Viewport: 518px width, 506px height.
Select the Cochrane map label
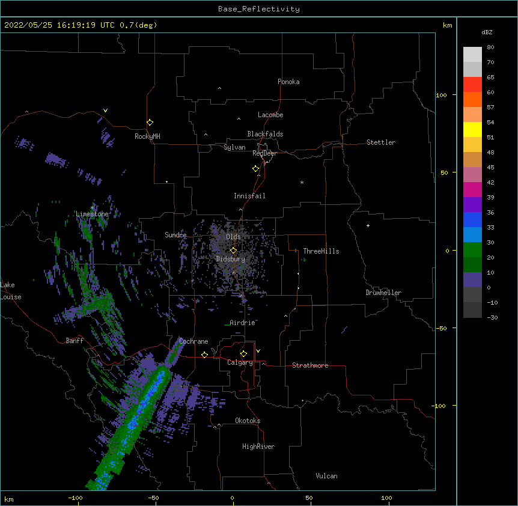(x=193, y=341)
